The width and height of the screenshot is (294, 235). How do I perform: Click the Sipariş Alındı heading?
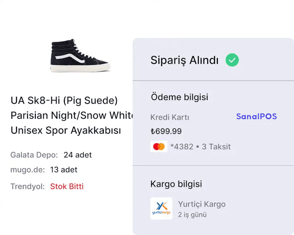pyautogui.click(x=184, y=61)
